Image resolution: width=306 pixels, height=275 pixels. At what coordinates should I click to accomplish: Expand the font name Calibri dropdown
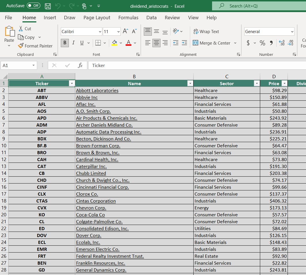100,32
